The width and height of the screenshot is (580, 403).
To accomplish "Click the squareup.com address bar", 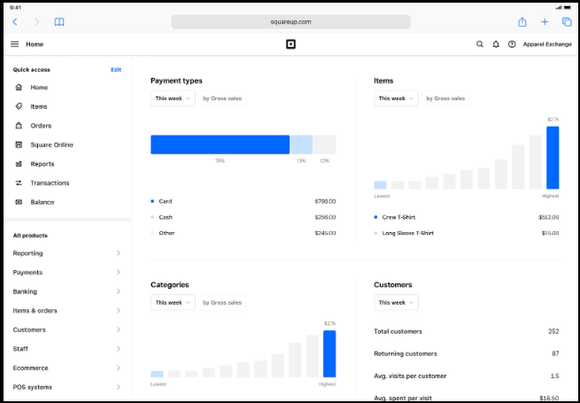I will point(290,22).
